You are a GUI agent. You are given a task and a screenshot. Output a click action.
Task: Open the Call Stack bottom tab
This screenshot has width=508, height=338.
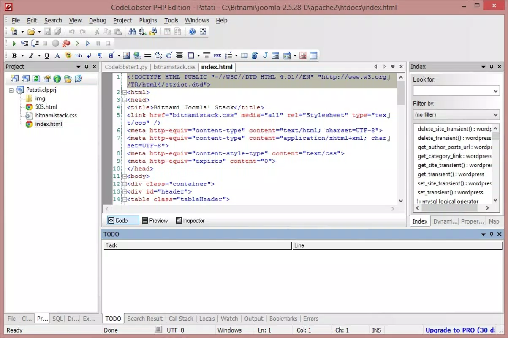[x=181, y=319]
